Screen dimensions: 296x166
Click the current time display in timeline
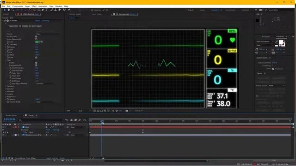9,119
